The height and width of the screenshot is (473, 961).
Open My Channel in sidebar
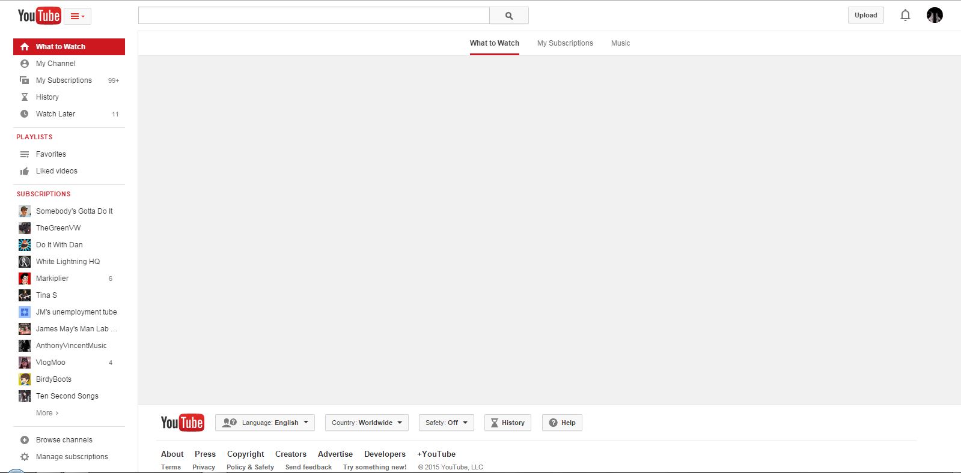coord(69,64)
